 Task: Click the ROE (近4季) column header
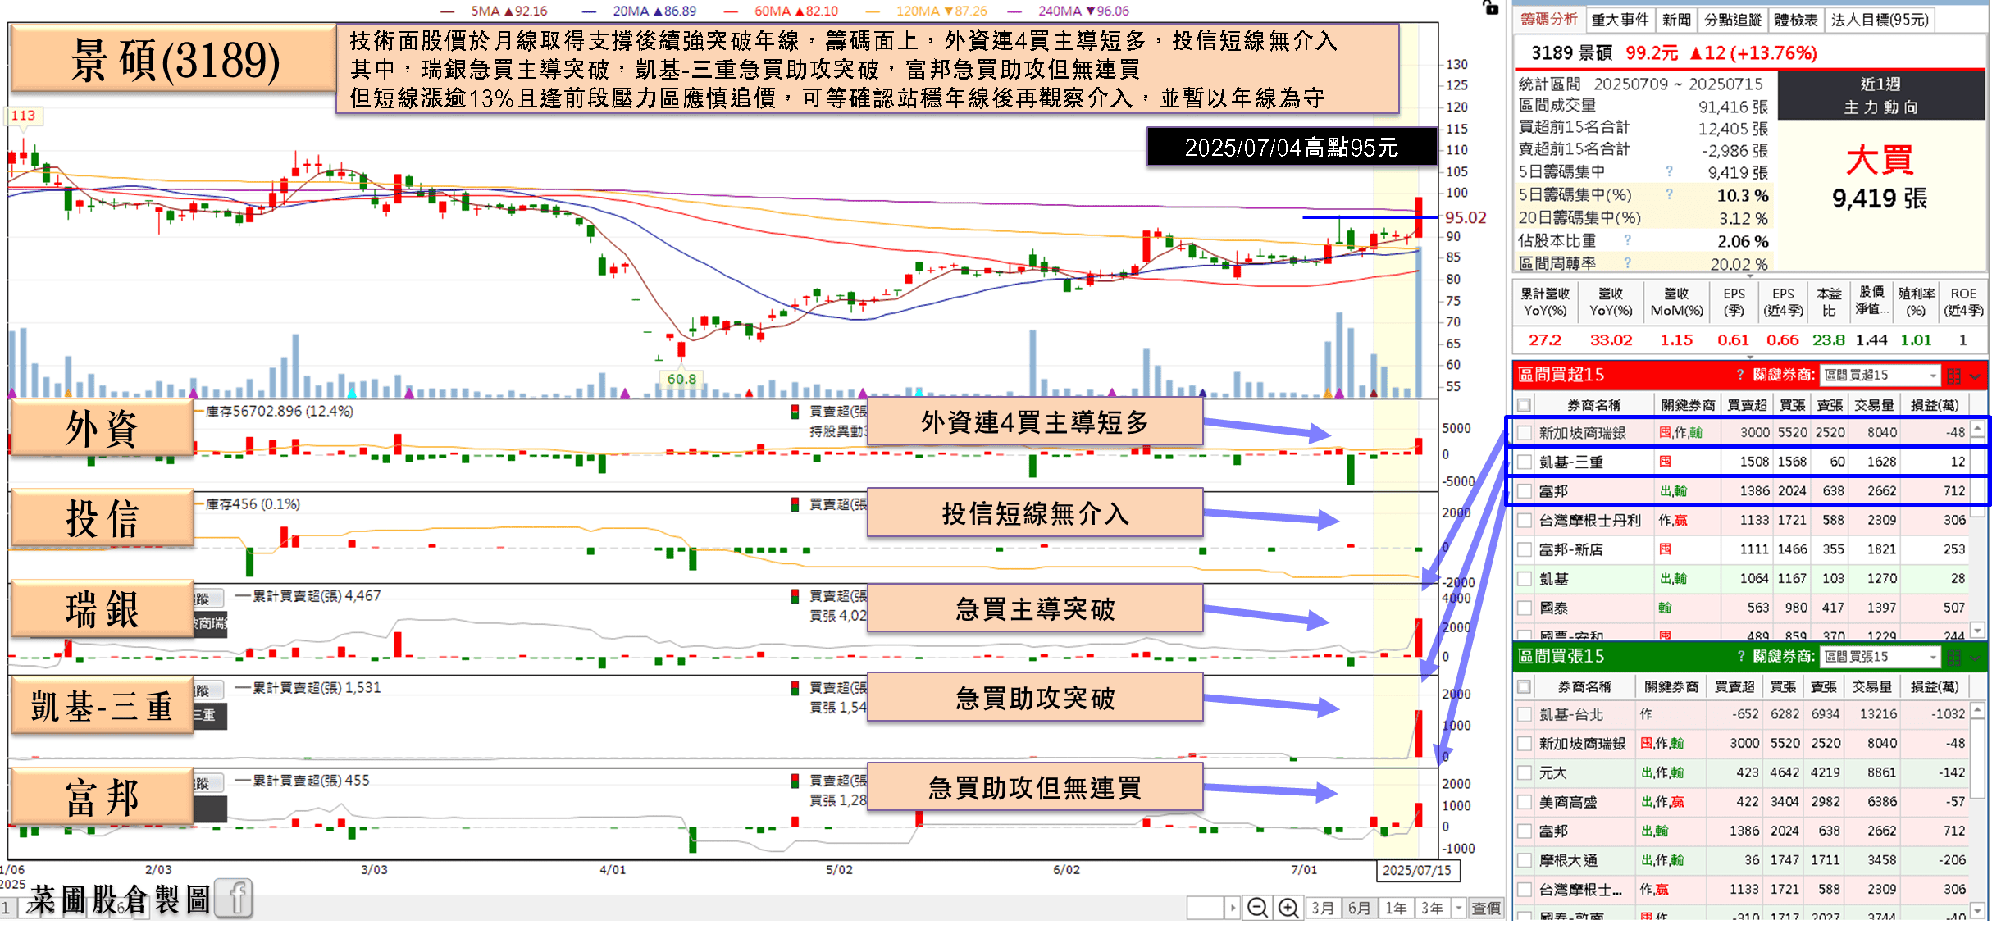coord(1963,302)
